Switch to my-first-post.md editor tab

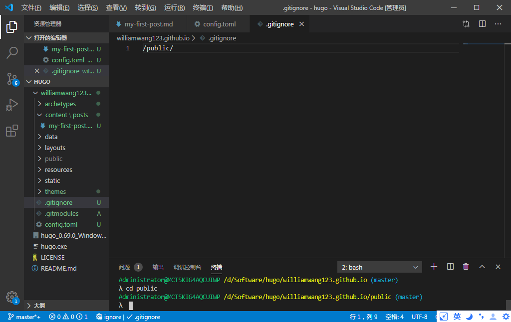click(148, 24)
